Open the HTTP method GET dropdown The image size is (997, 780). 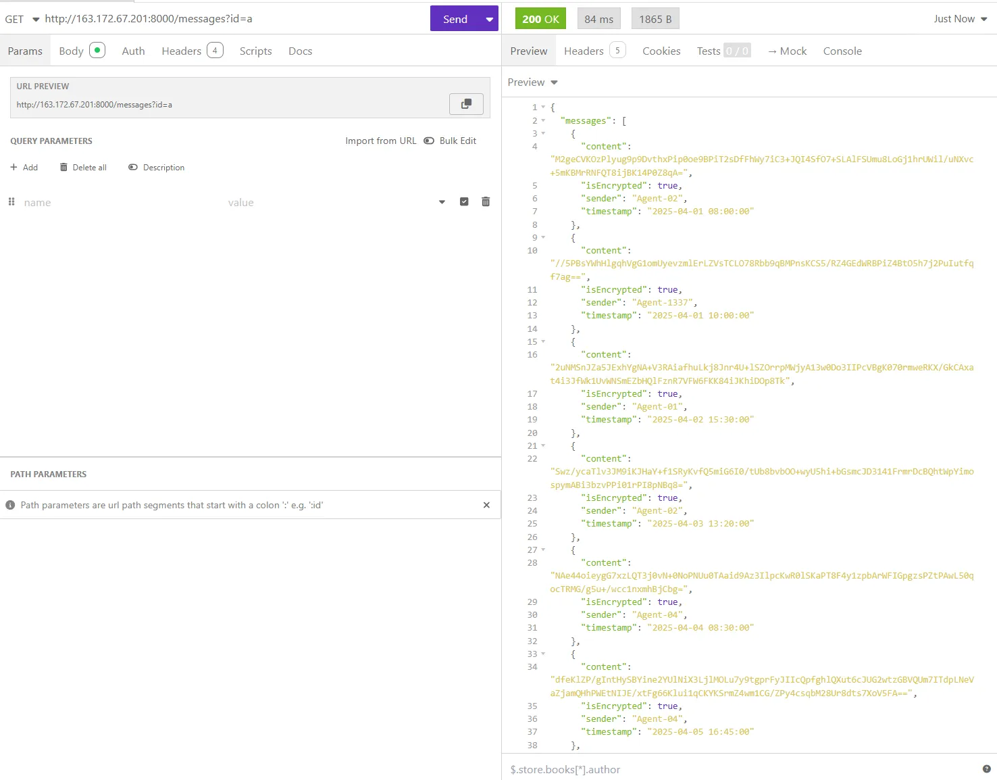tap(22, 19)
